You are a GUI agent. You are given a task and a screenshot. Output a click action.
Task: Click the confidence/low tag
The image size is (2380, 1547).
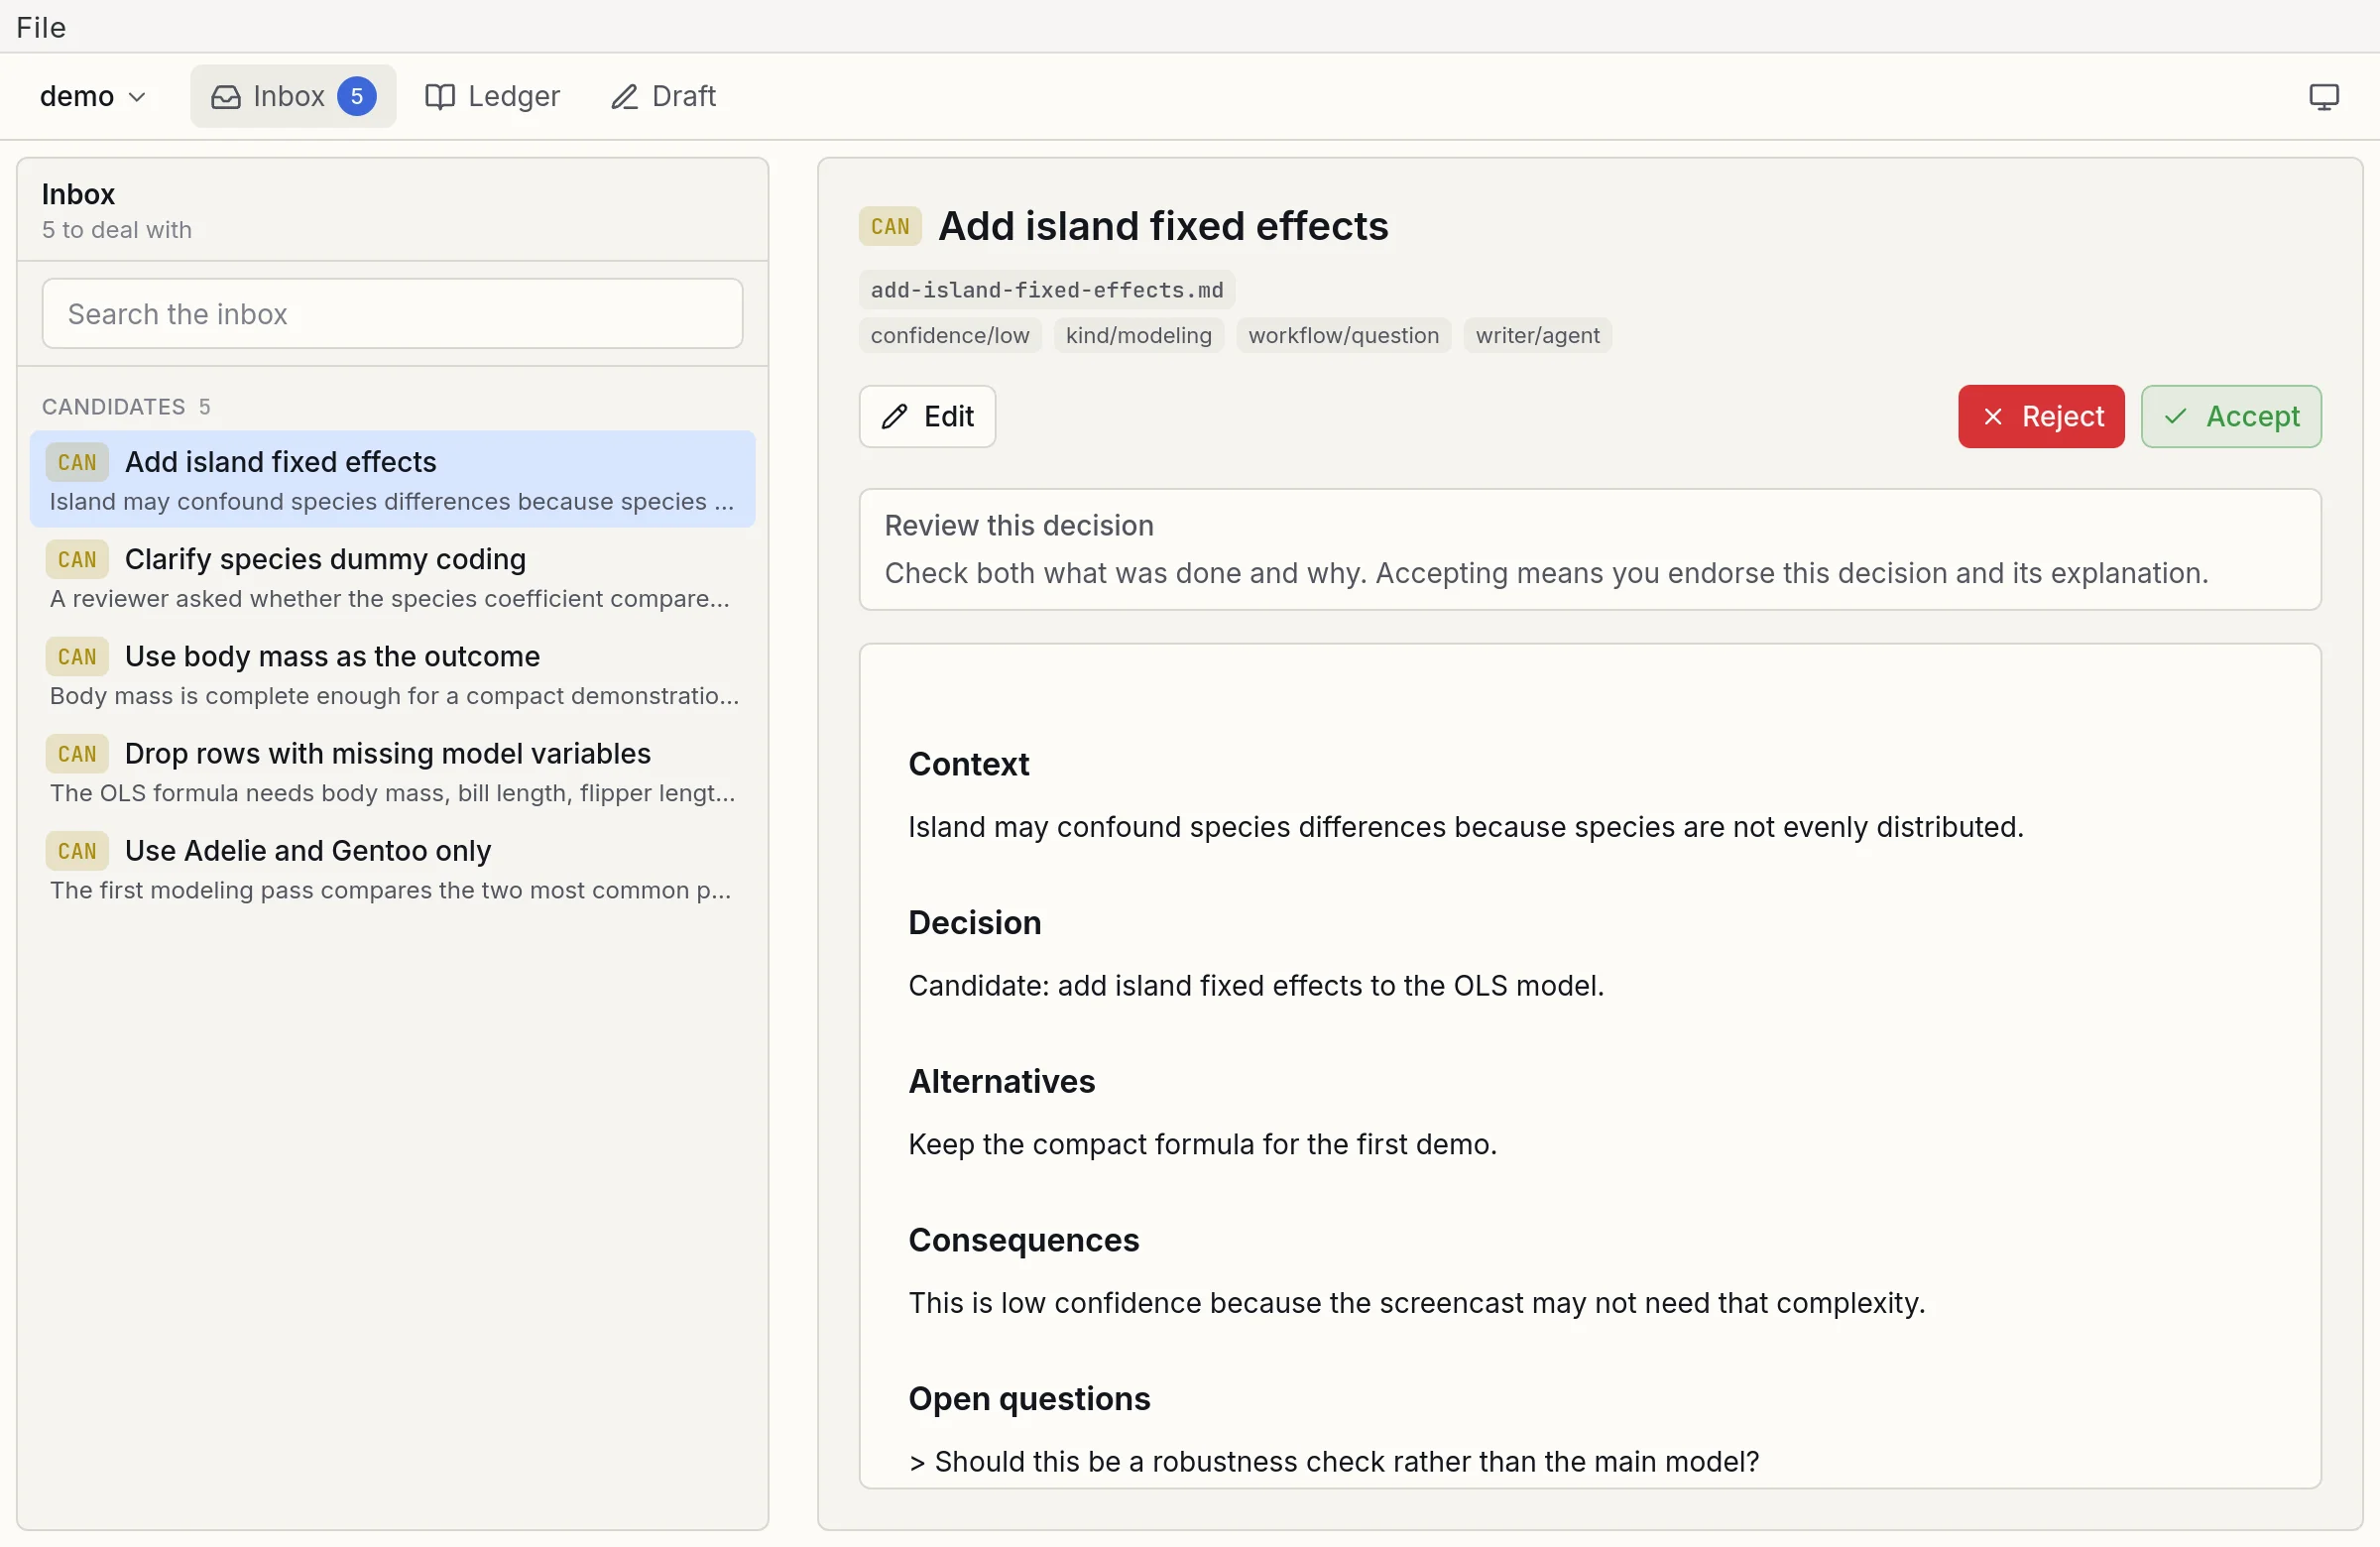[x=949, y=335]
